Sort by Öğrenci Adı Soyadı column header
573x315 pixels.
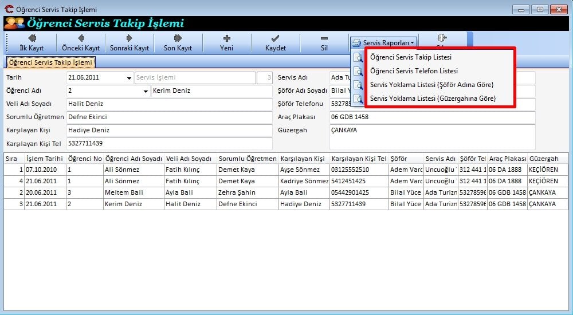(x=133, y=159)
